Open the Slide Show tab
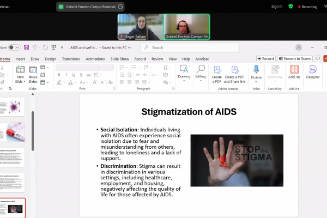Image resolution: width=327 pixels, height=218 pixels. 120,59
